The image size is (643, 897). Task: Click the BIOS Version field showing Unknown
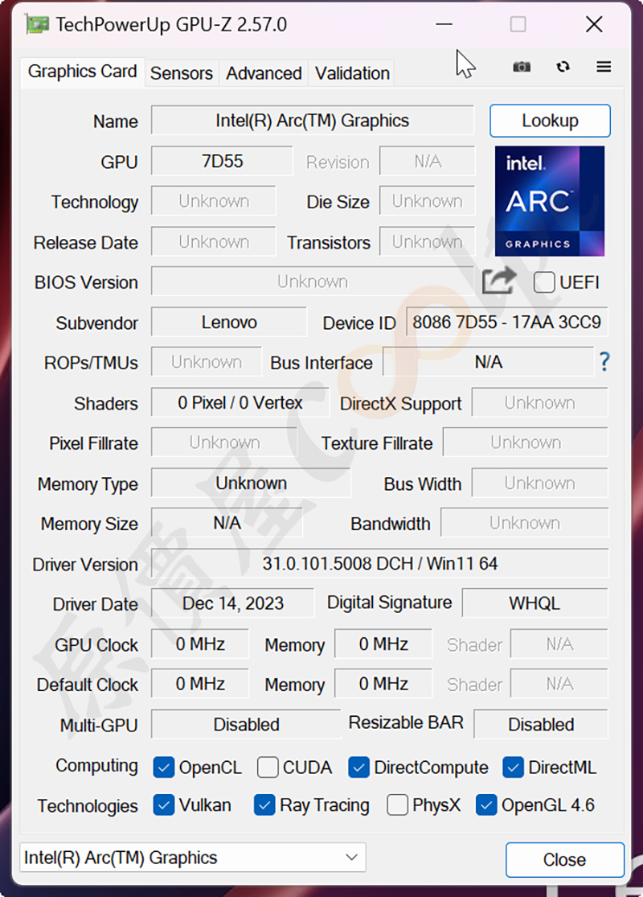point(312,282)
